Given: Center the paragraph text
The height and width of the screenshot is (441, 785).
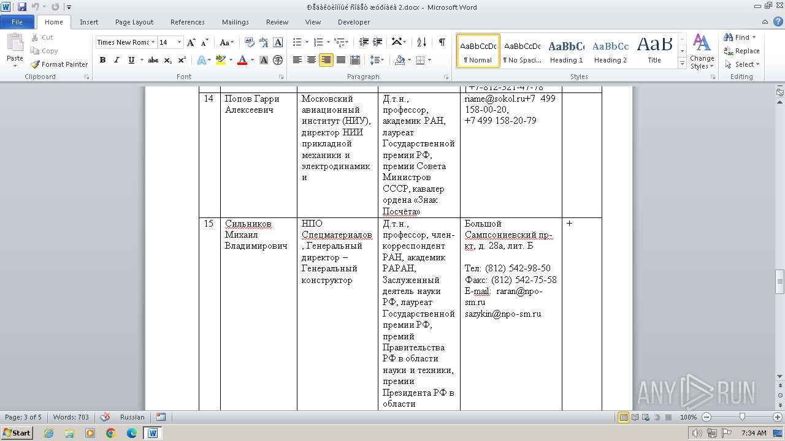Looking at the screenshot, I should [x=312, y=60].
